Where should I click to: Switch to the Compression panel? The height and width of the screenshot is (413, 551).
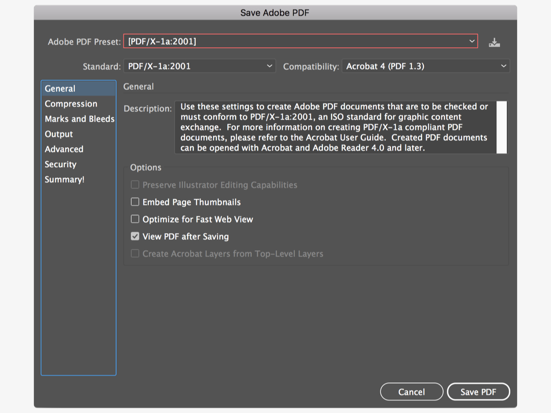[71, 104]
